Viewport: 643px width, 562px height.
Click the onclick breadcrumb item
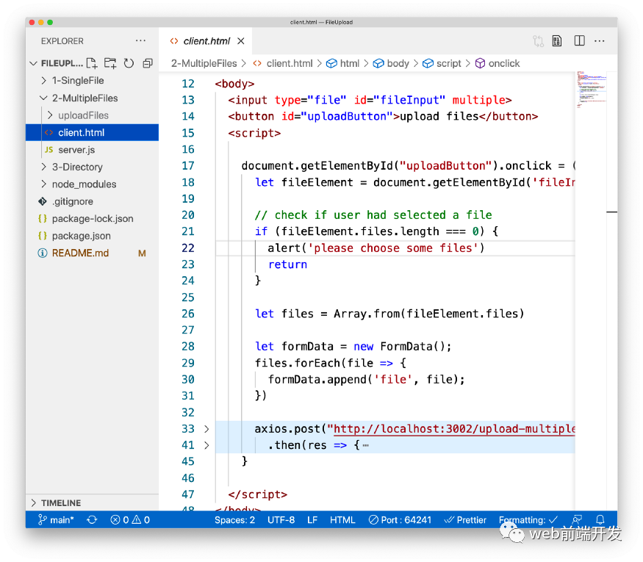click(x=497, y=63)
